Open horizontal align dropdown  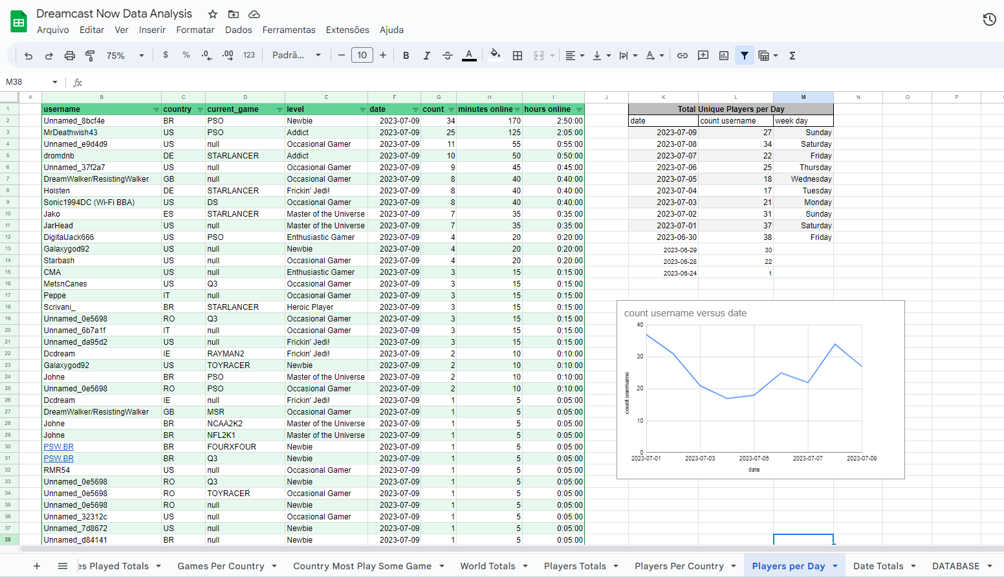pyautogui.click(x=574, y=56)
